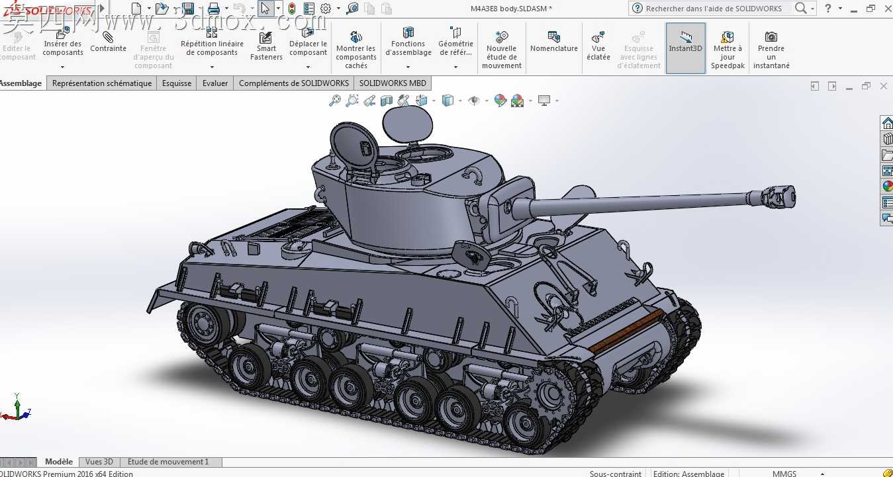The width and height of the screenshot is (893, 477).
Task: Open Compléments de SOLIDWORKS tab
Action: (x=294, y=83)
